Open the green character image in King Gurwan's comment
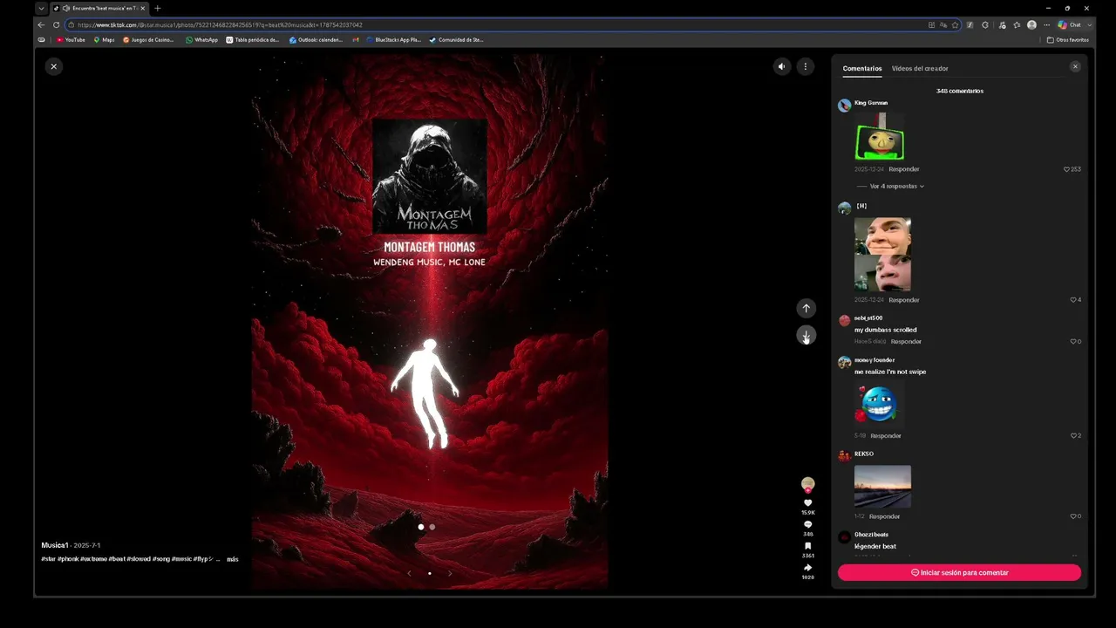The width and height of the screenshot is (1116, 628). click(880, 137)
